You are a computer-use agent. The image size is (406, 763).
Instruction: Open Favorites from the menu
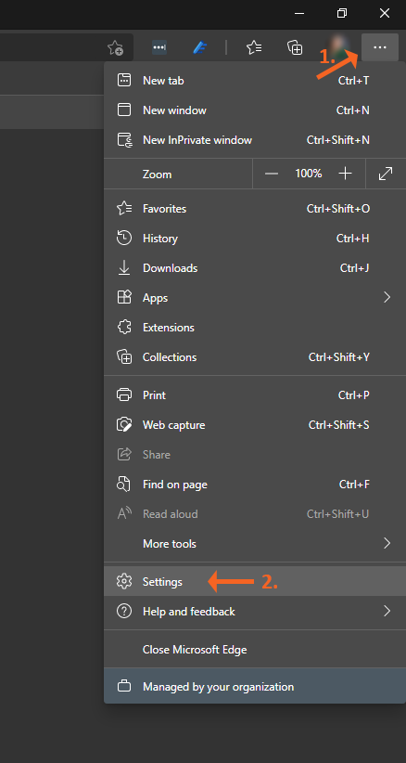click(255, 209)
